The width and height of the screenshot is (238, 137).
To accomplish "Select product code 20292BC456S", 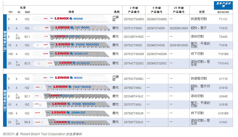I will click(x=179, y=28).
